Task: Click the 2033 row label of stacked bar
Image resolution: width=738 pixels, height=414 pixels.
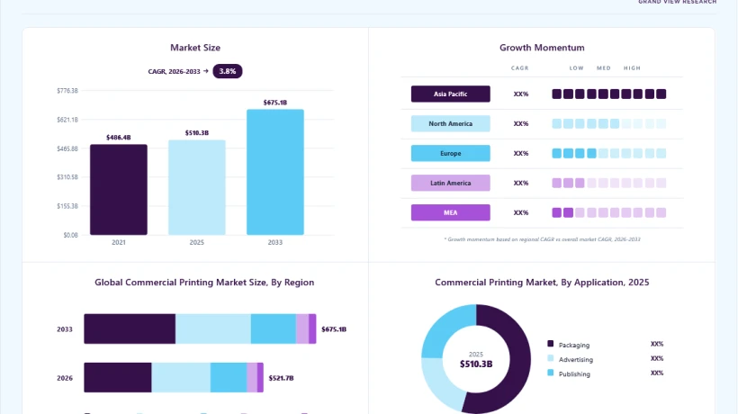Action: coord(65,329)
